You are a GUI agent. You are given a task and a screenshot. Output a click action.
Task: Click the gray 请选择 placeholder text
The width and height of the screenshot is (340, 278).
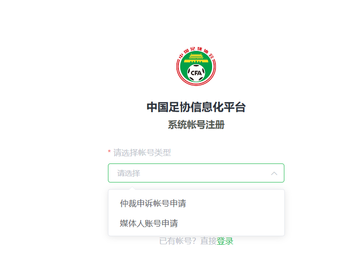coord(128,173)
